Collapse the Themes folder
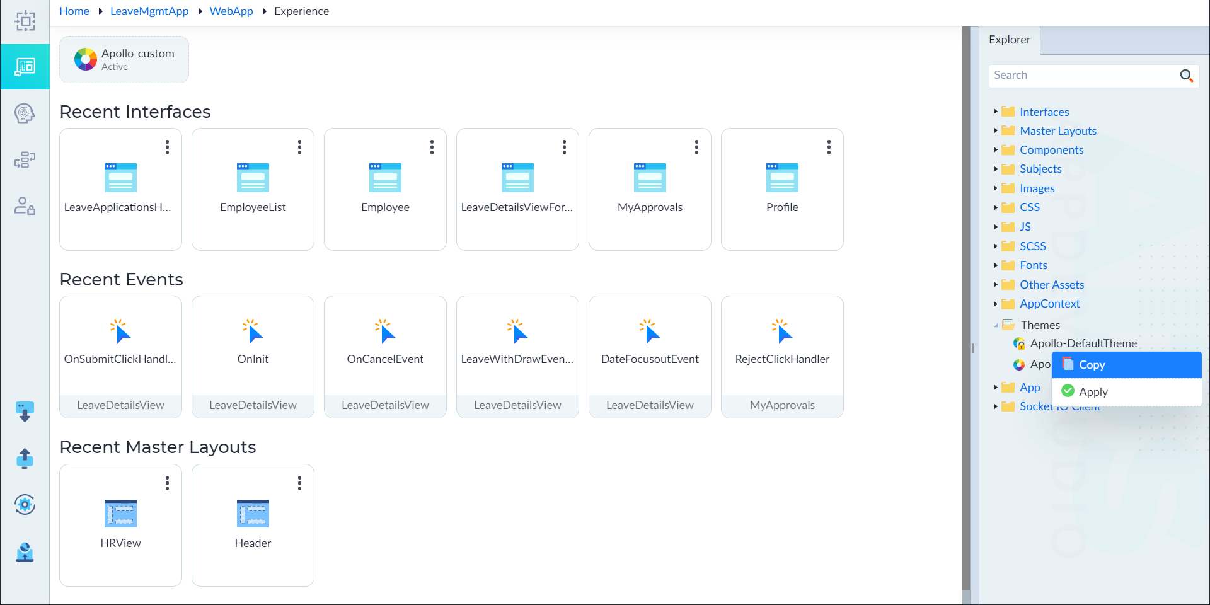This screenshot has height=605, width=1210. [x=996, y=325]
